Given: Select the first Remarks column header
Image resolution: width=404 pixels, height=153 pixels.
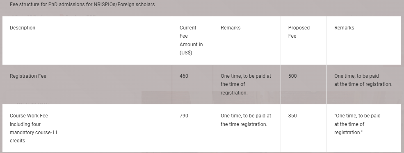Looking at the screenshot, I should coord(231,28).
